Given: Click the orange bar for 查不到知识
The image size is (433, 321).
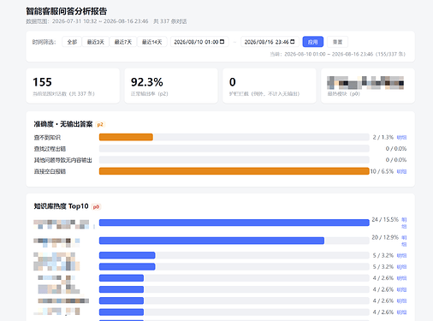Looking at the screenshot, I should pyautogui.click(x=126, y=137).
